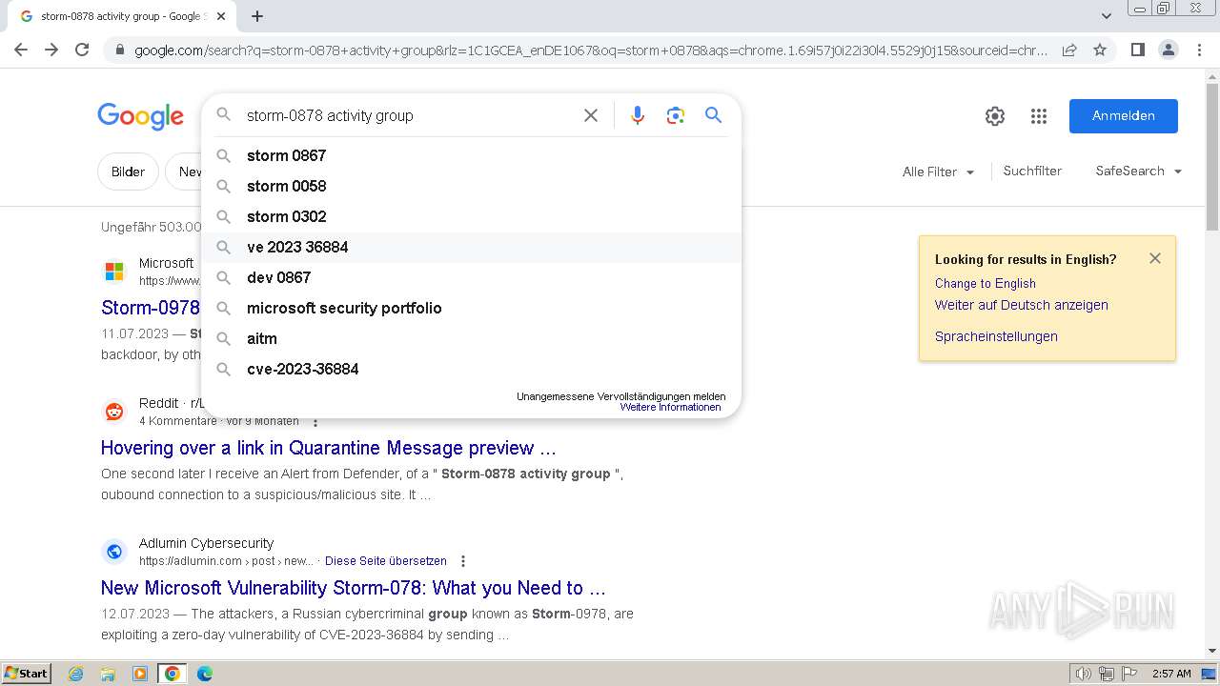This screenshot has height=686, width=1220.
Task: Open the Chrome three-dot menu
Action: pos(1199,50)
